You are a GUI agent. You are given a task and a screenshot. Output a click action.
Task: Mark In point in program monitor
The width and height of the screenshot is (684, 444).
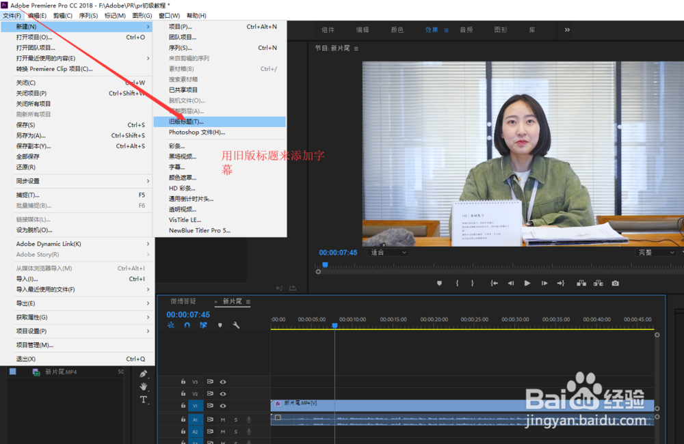(457, 283)
